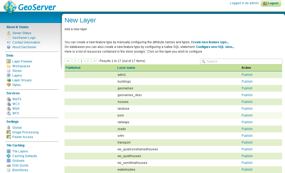Publish the pois layer
Viewport: 285px width, 173px height.
[x=247, y=115]
